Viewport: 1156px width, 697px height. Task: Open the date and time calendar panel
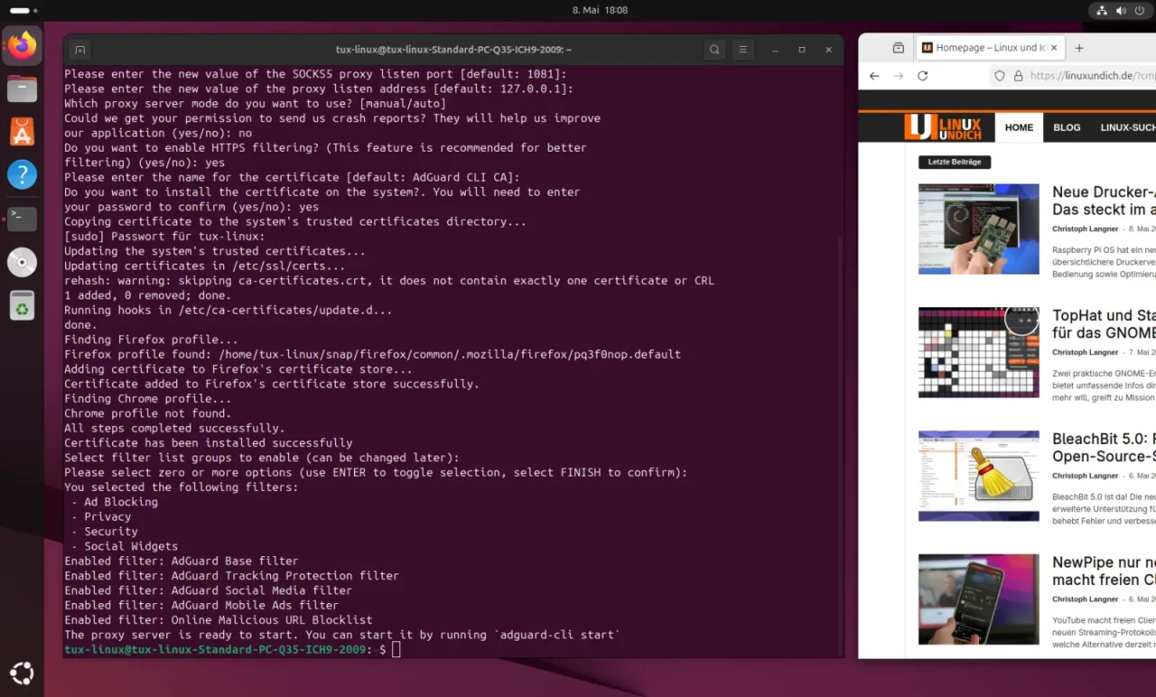(600, 11)
